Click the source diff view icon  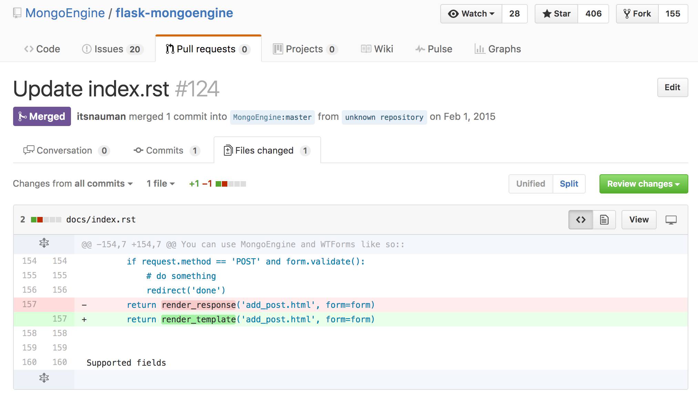(x=581, y=220)
